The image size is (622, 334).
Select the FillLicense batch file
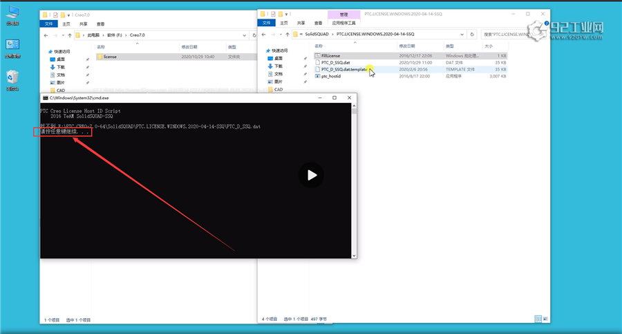pos(411,56)
